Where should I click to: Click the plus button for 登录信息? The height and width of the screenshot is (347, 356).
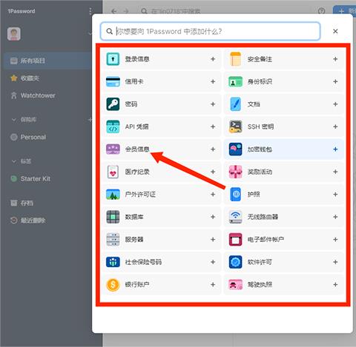[213, 59]
